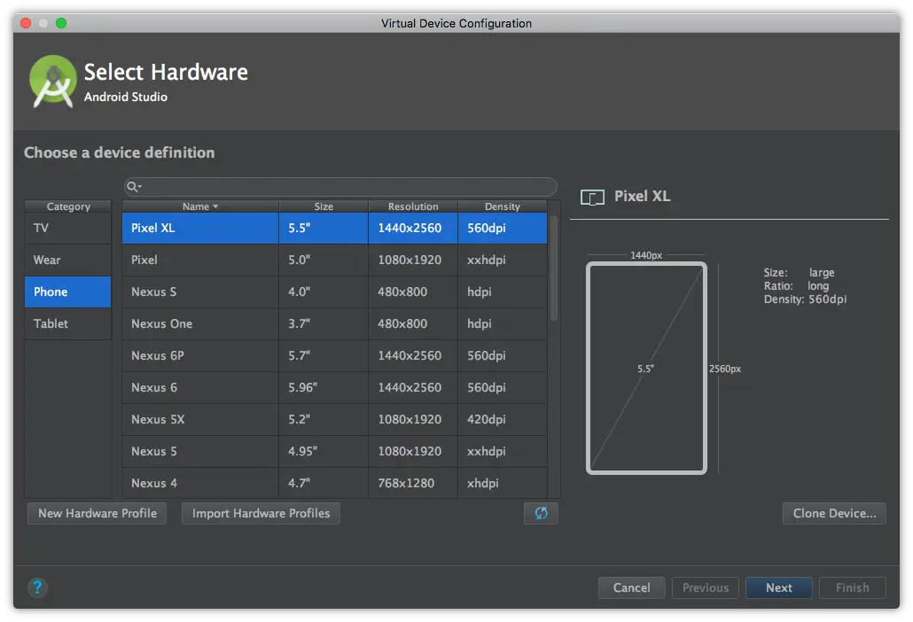Click the window's green maximize button
The image size is (913, 622).
pos(61,23)
